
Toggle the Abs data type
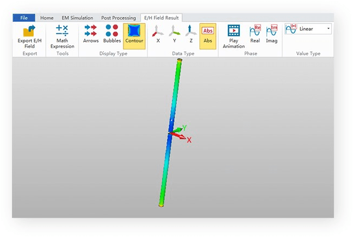[x=208, y=36]
